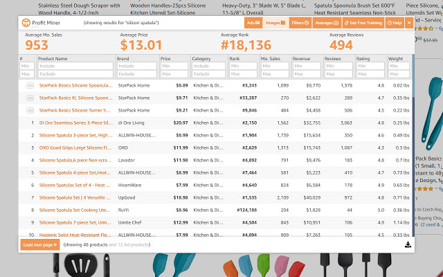This screenshot has width=443, height=277.
Task: Focus the Rank Max filter field
Action: point(243,74)
